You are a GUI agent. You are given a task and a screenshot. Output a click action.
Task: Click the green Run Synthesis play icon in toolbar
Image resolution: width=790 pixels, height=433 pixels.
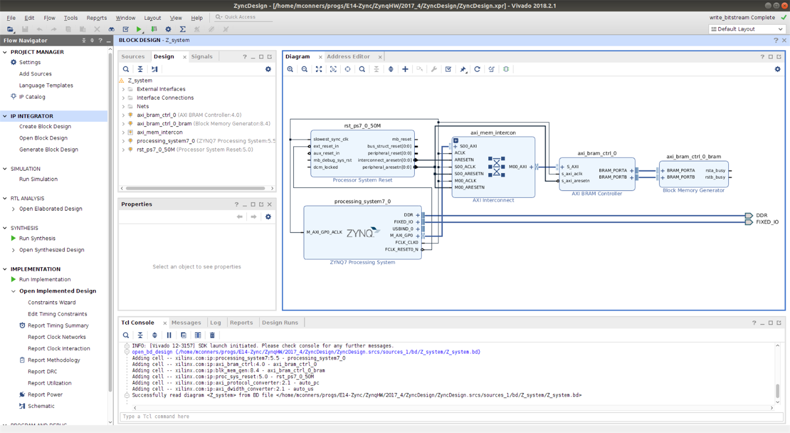point(139,29)
